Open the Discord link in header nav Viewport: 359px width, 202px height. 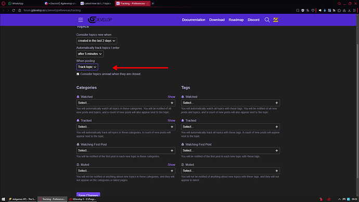coord(253,20)
